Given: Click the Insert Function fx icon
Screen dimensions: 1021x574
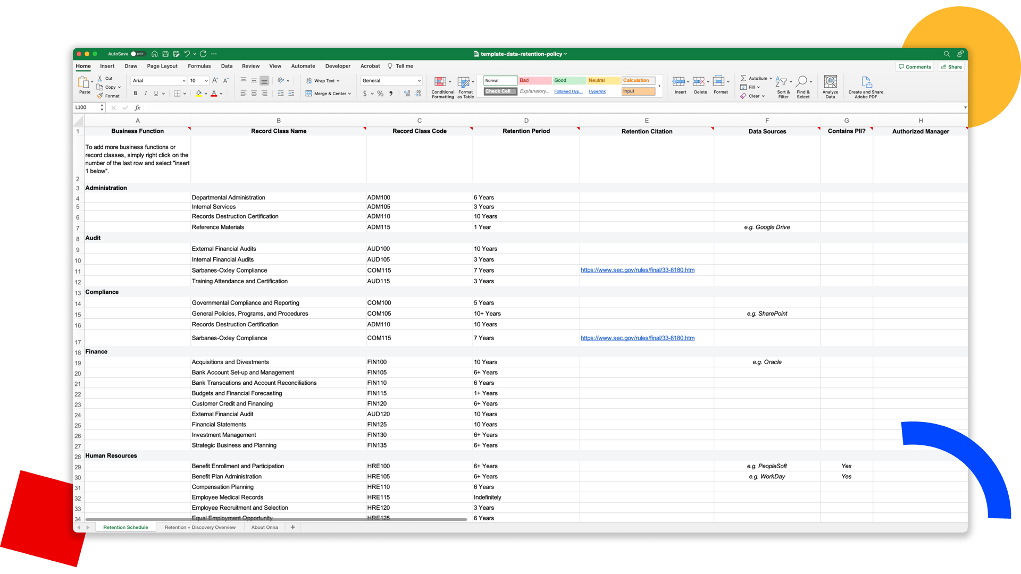Looking at the screenshot, I should coord(137,108).
